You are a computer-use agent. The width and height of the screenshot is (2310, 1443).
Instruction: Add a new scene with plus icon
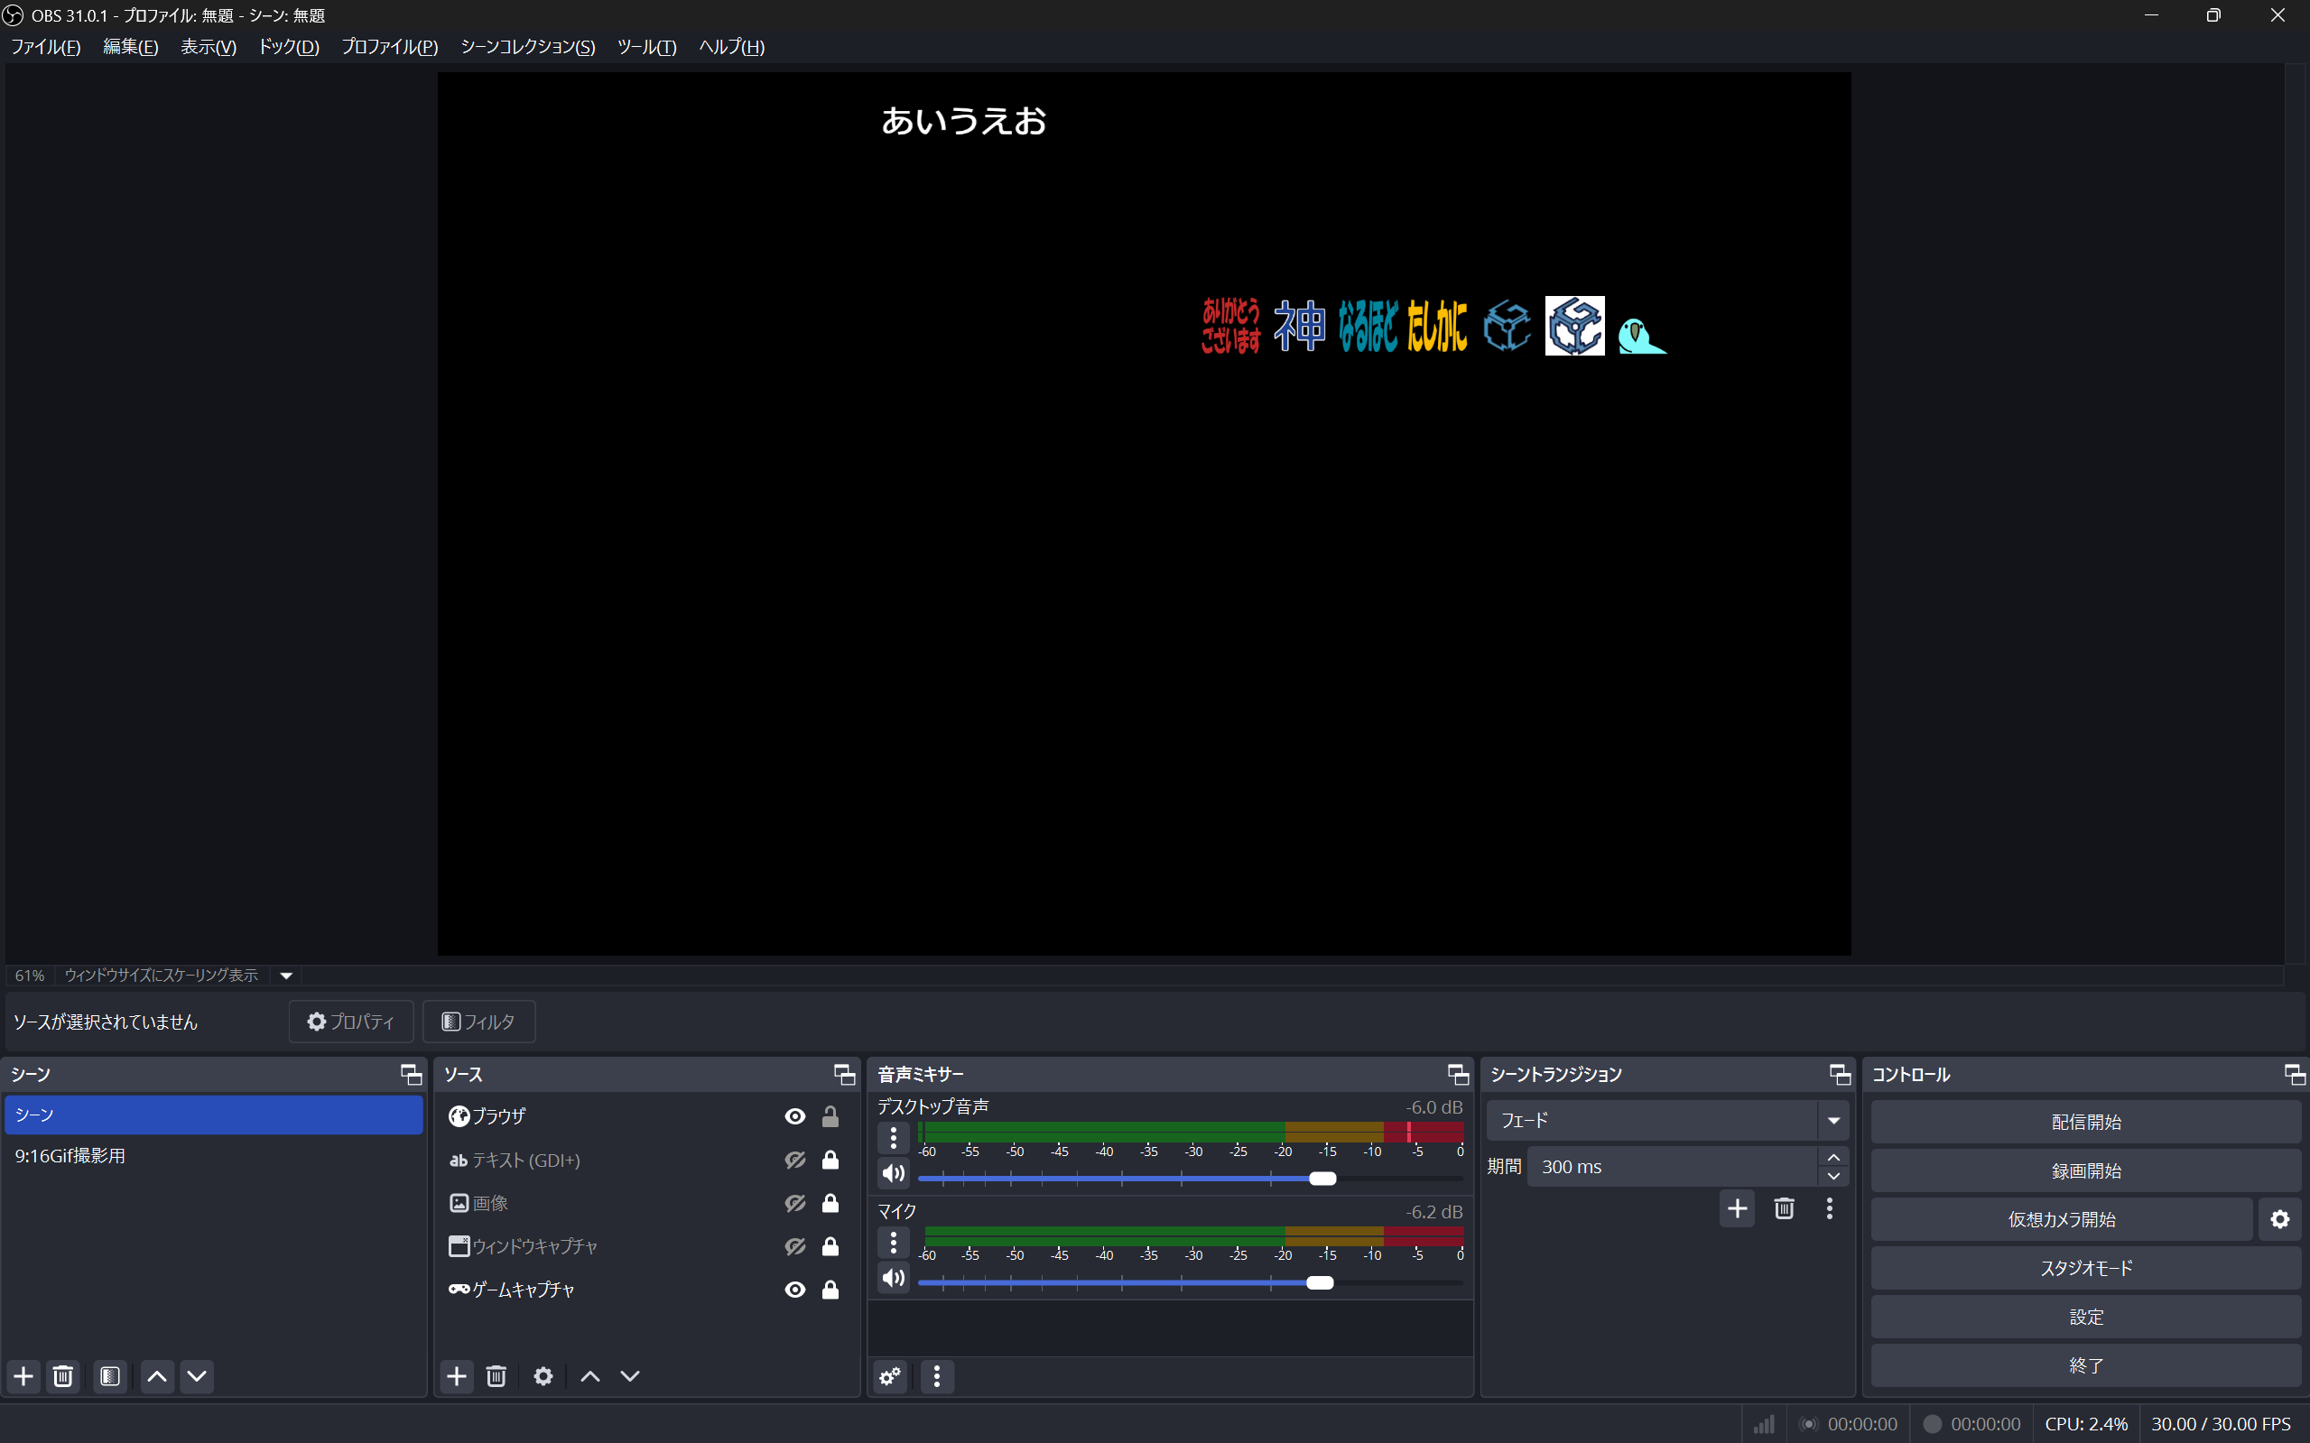[x=23, y=1376]
